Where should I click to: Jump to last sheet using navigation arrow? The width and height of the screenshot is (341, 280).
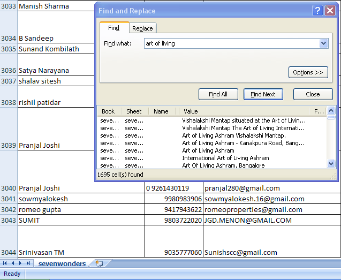(28, 263)
